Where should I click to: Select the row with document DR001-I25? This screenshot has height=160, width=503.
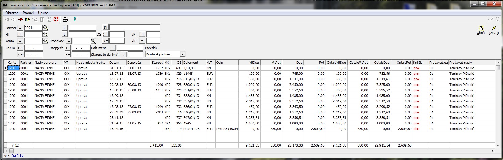pos(250,129)
